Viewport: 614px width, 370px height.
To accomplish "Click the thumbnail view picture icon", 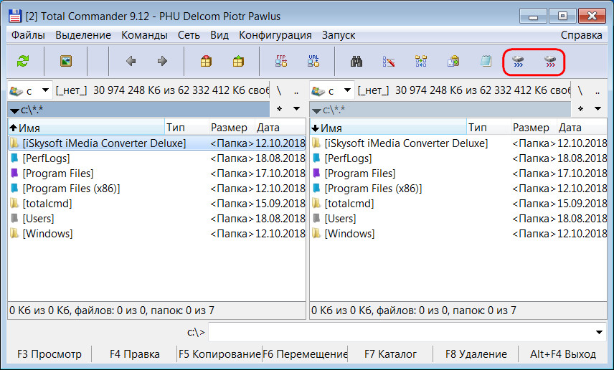I will 66,61.
